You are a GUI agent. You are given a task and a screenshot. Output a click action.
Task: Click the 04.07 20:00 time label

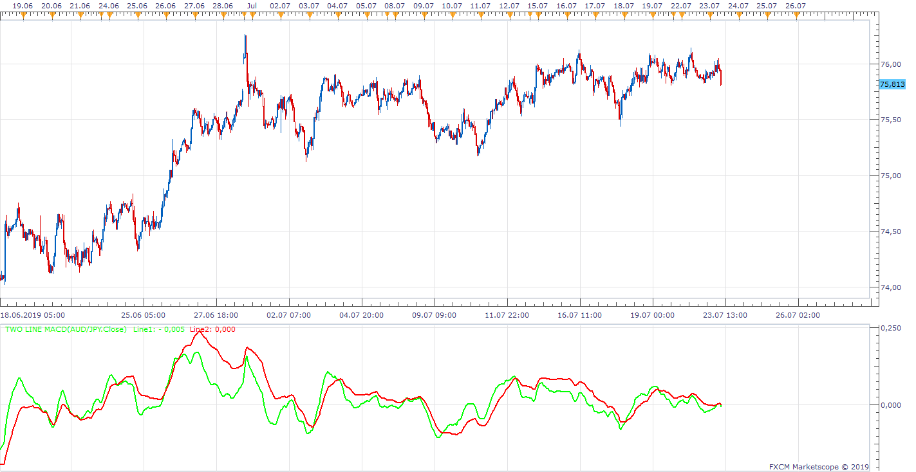tap(362, 315)
